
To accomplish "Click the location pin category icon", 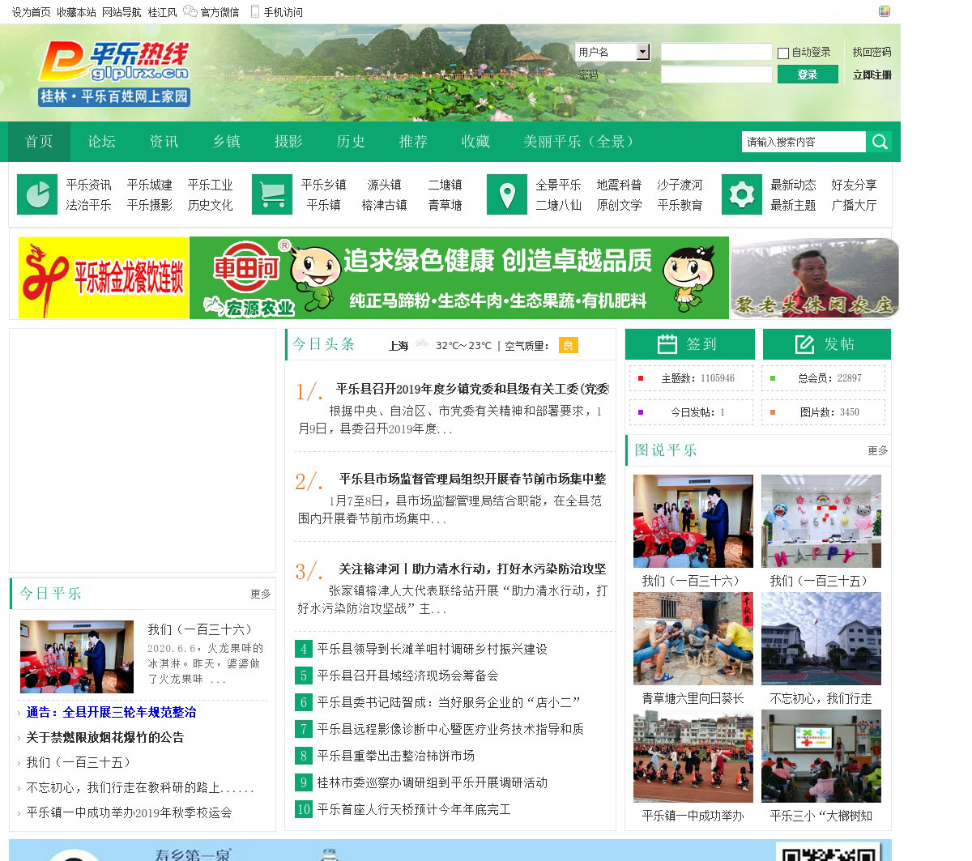I will pyautogui.click(x=507, y=194).
